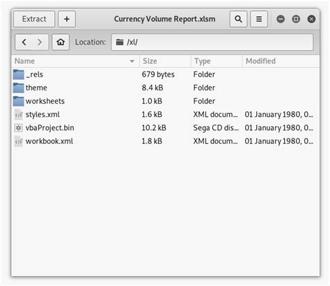Viewport: 330px width, 286px height.
Task: Select the workbook.xml file entry
Action: coord(165,141)
